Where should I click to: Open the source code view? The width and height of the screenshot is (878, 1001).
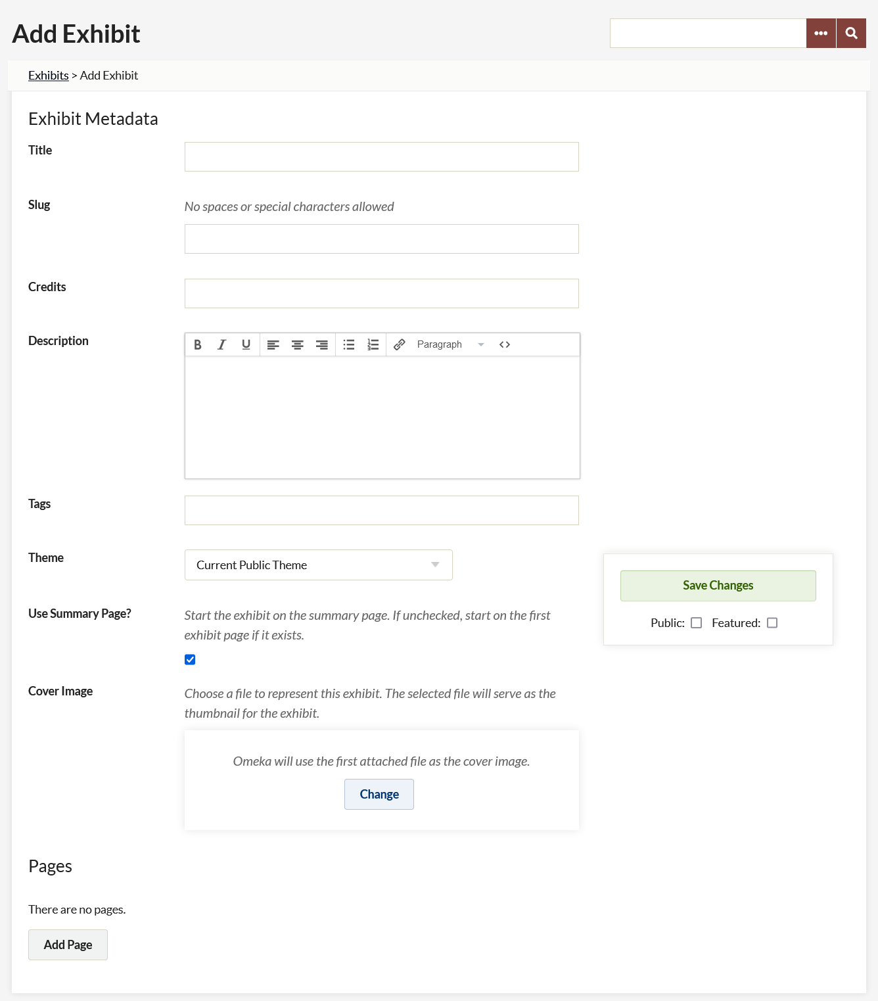pyautogui.click(x=505, y=344)
